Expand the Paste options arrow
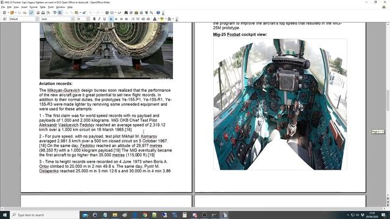Viewport: 390px width, 219px height. 80,12
